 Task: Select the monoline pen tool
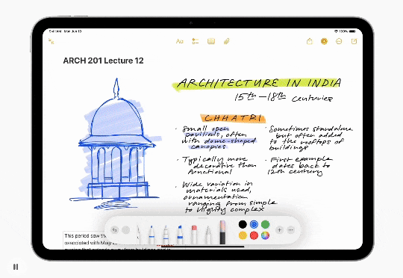tap(166, 235)
